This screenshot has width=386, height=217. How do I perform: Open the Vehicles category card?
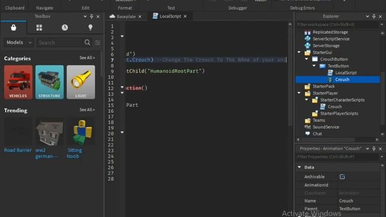[18, 82]
